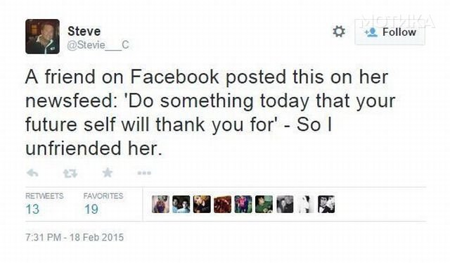Retweet using the retweet arrows icon
Image resolution: width=450 pixels, height=263 pixels.
(70, 173)
